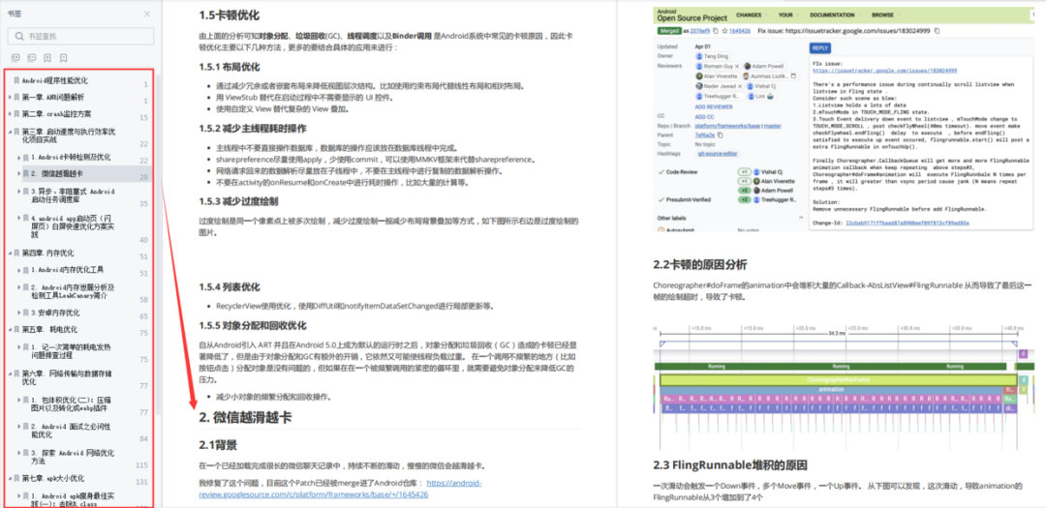The image size is (1046, 508).
Task: Jump to the 第七章.apk大小优化 bookmark
Action: pos(52,479)
